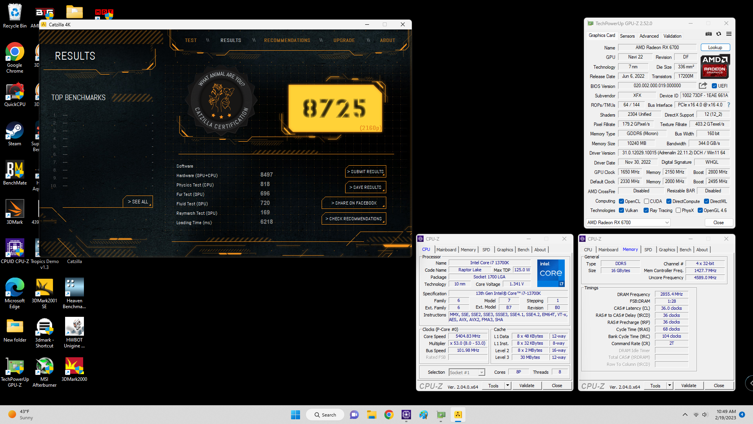Click Validate in the left CPU-Z window
This screenshot has height=424, width=753.
[x=526, y=386]
